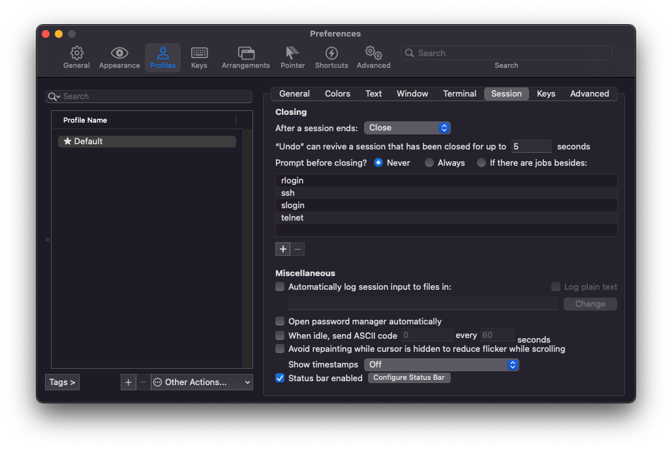Screen dimensions: 672x451
Task: Open After a session ends dropdown
Action: [x=407, y=128]
